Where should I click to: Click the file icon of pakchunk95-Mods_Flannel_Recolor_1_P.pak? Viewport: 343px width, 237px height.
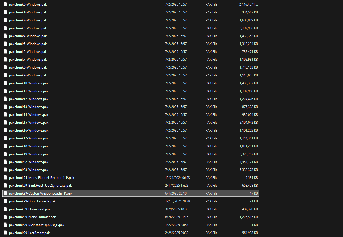5,178
